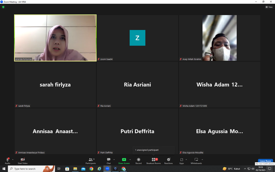Open Whiteboards tool
The height and width of the screenshot is (172, 275).
click(x=196, y=160)
